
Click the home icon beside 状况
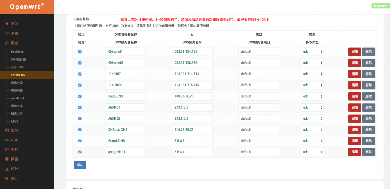[7, 24]
